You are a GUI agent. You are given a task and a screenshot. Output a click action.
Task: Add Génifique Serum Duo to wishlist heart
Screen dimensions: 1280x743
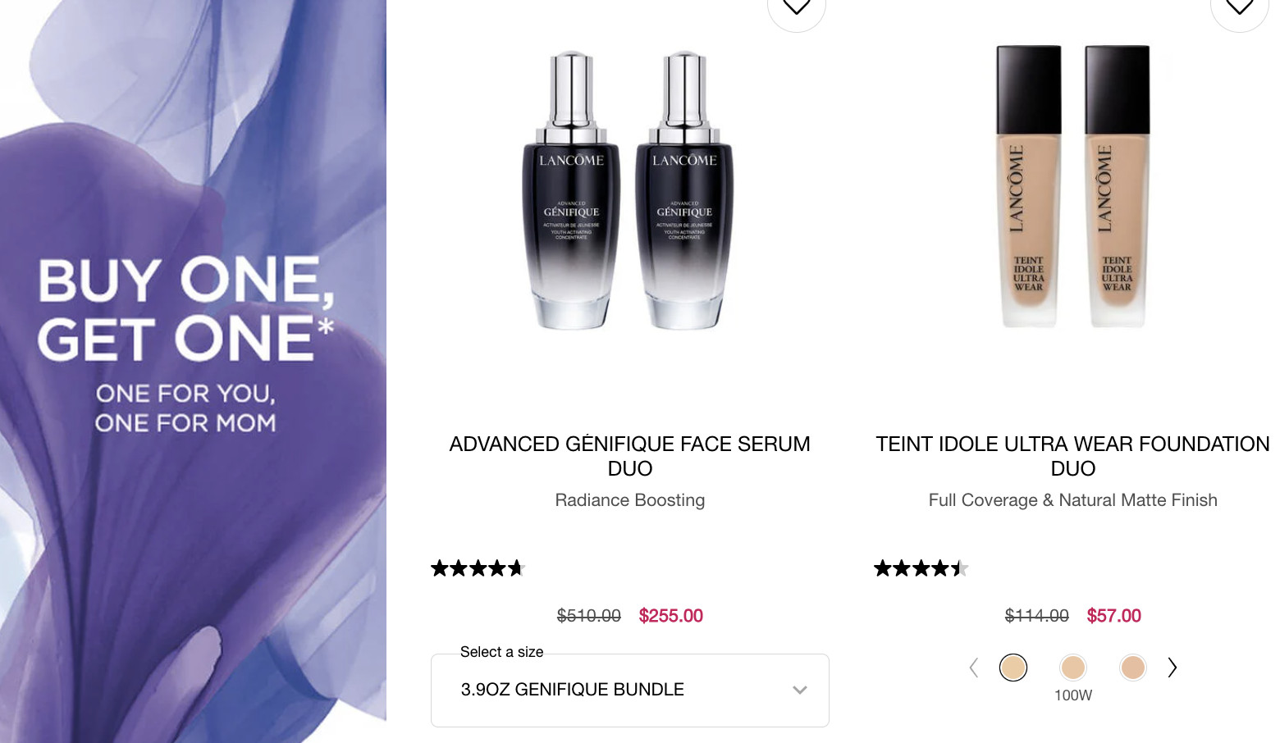tap(796, 8)
